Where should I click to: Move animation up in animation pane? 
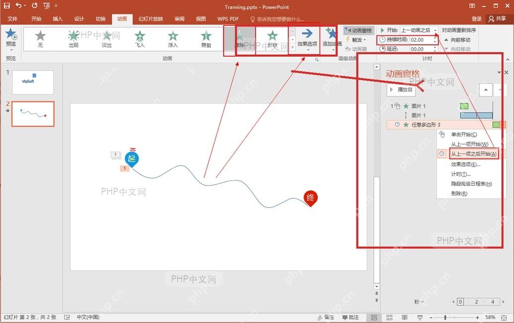coord(486,89)
